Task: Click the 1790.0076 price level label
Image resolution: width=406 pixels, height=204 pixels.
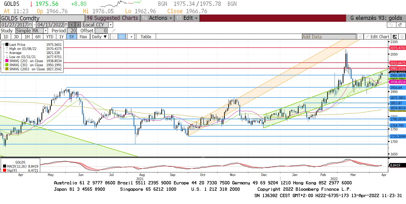Action: (x=398, y=119)
